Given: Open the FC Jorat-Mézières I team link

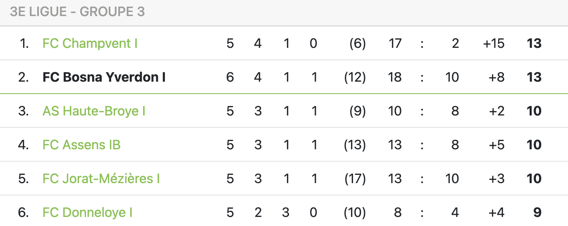Looking at the screenshot, I should pos(101,179).
